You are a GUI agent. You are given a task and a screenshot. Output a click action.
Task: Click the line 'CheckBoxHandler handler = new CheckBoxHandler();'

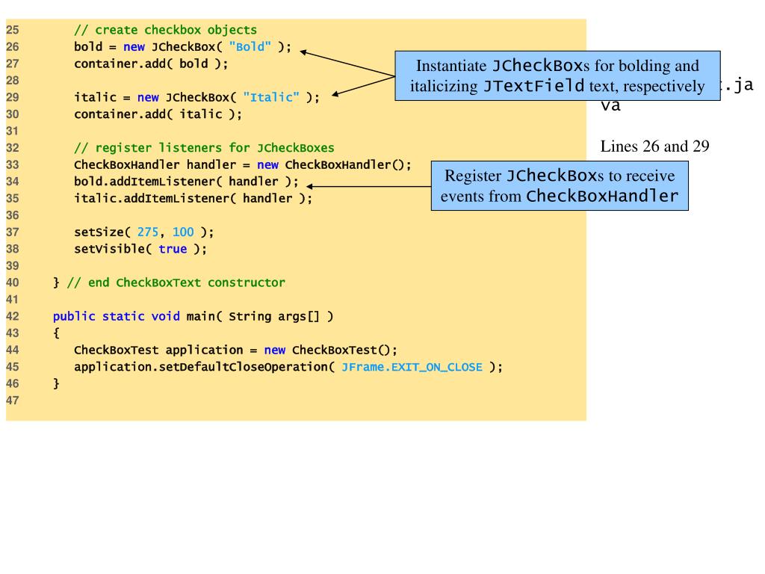[x=243, y=165]
